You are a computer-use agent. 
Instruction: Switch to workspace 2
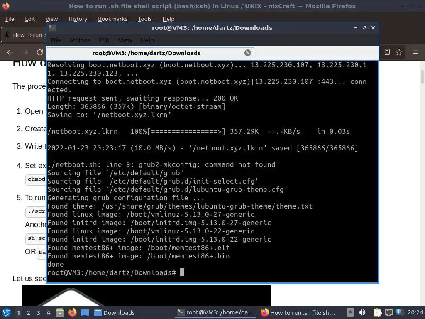[29, 313]
